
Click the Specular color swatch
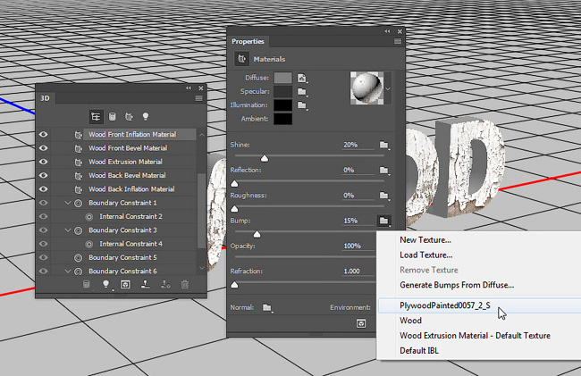(x=282, y=92)
